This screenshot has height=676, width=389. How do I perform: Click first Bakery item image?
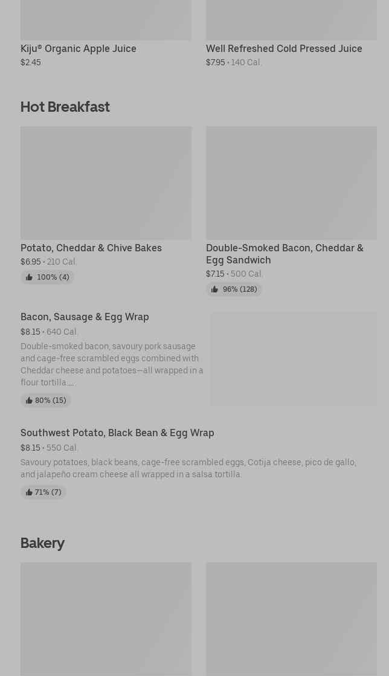tap(106, 619)
